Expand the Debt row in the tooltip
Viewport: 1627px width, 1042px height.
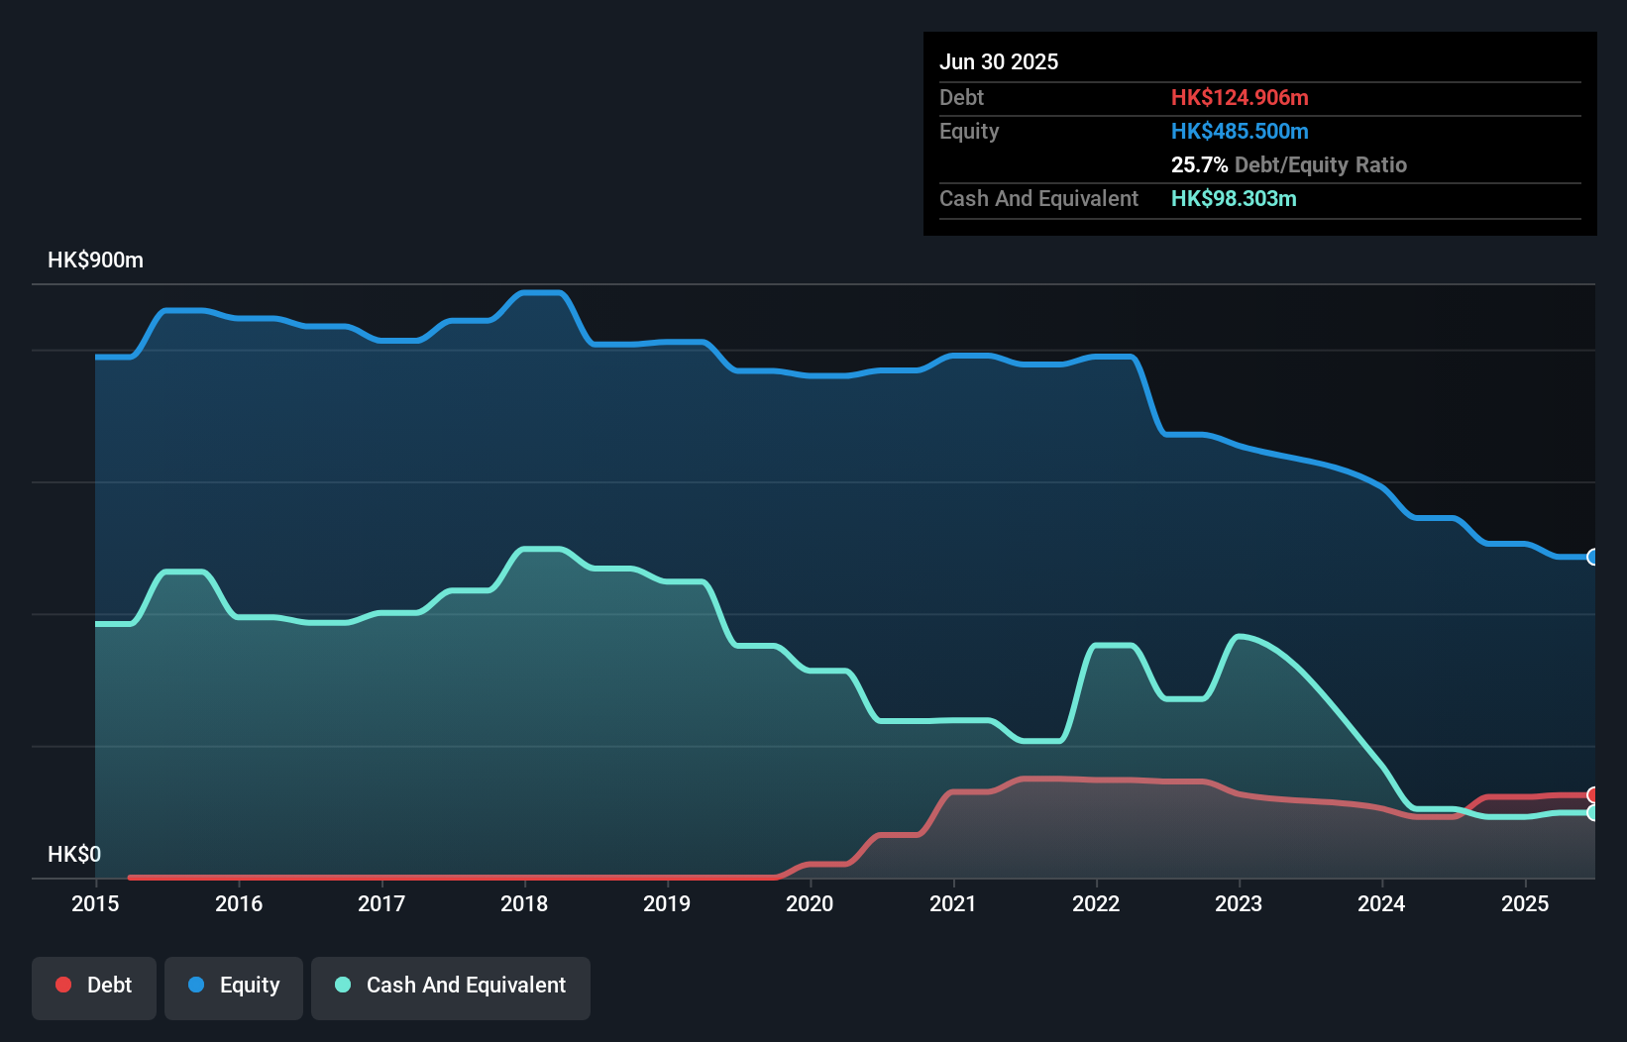click(x=961, y=98)
